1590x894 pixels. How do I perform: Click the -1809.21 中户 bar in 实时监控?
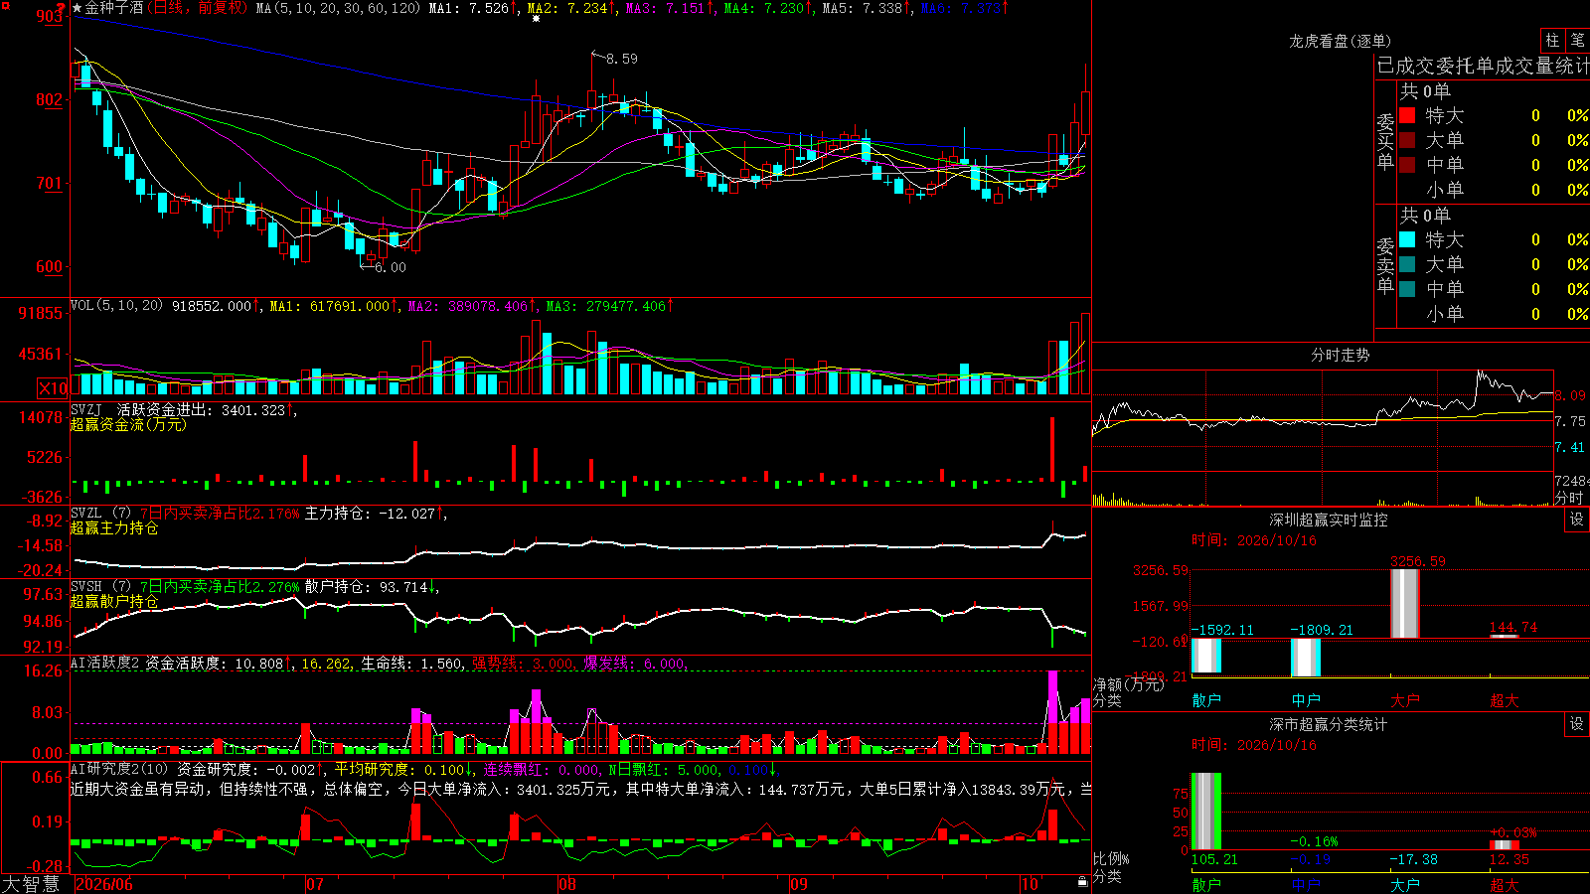click(x=1305, y=658)
